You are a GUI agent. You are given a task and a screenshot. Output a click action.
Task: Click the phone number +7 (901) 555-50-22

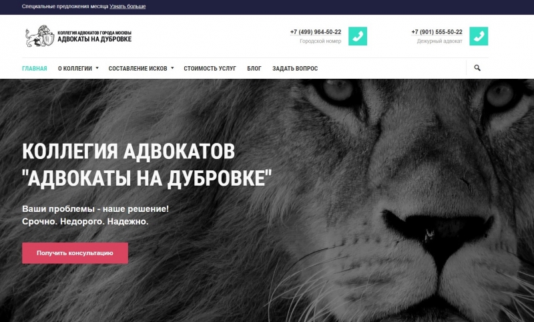pyautogui.click(x=437, y=32)
